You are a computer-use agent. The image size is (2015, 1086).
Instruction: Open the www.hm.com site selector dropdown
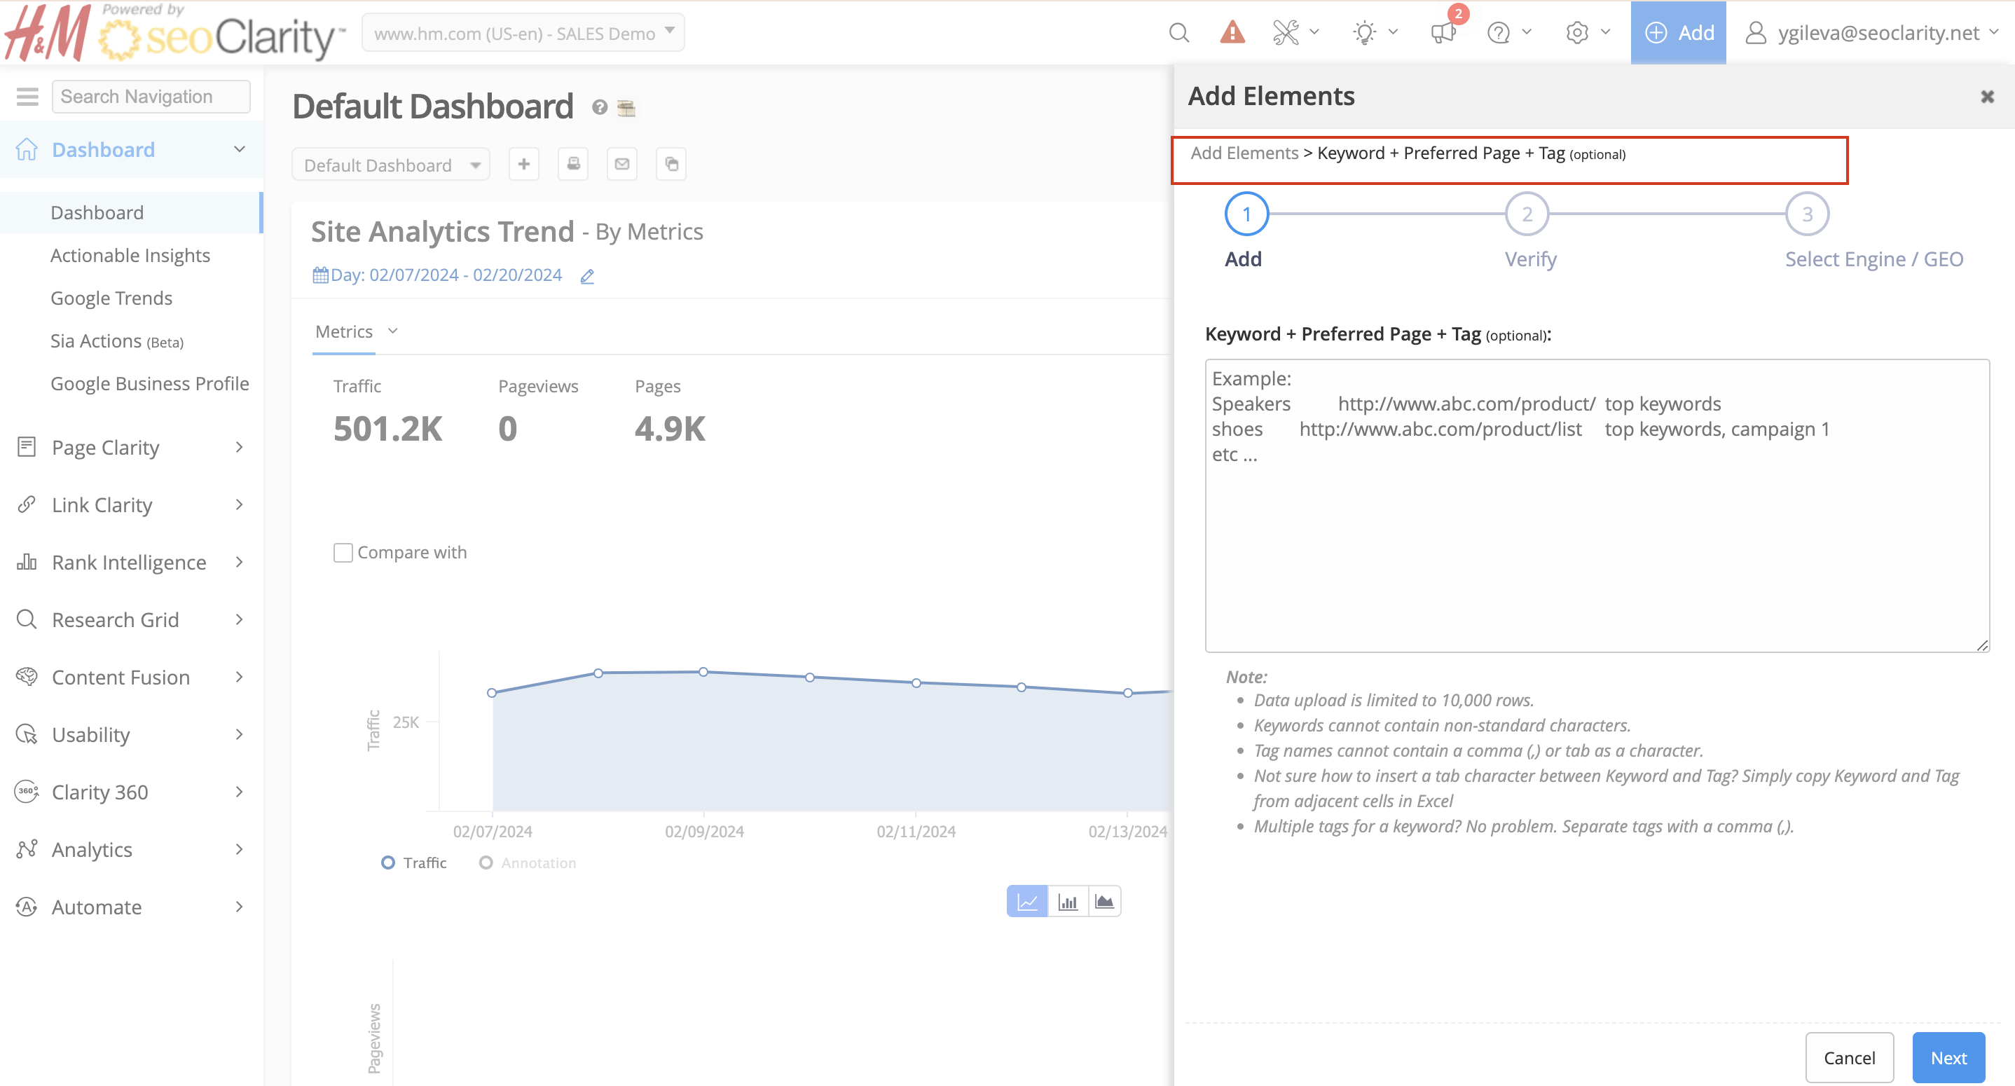[x=523, y=33]
